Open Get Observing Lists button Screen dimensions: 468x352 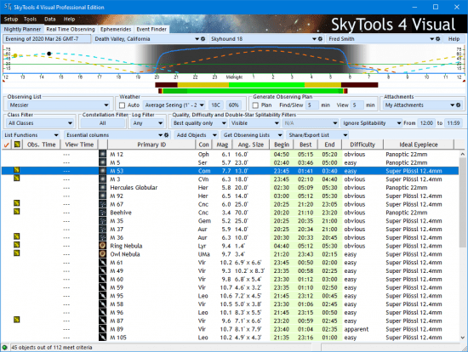(x=253, y=135)
